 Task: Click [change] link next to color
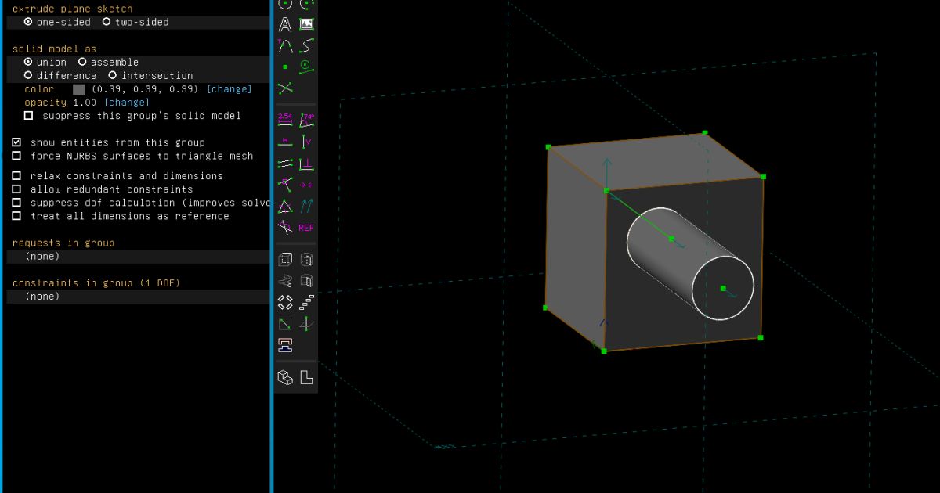click(229, 89)
